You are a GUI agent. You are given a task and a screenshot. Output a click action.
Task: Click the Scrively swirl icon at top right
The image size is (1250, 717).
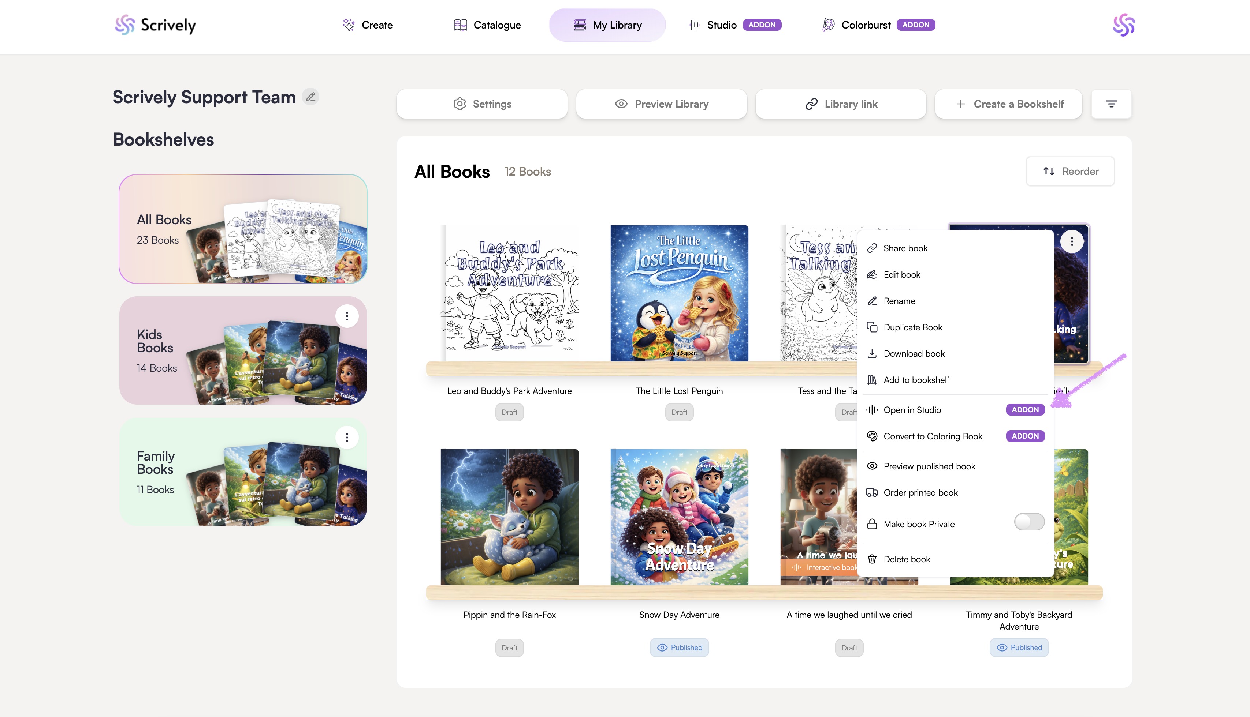[x=1123, y=25]
